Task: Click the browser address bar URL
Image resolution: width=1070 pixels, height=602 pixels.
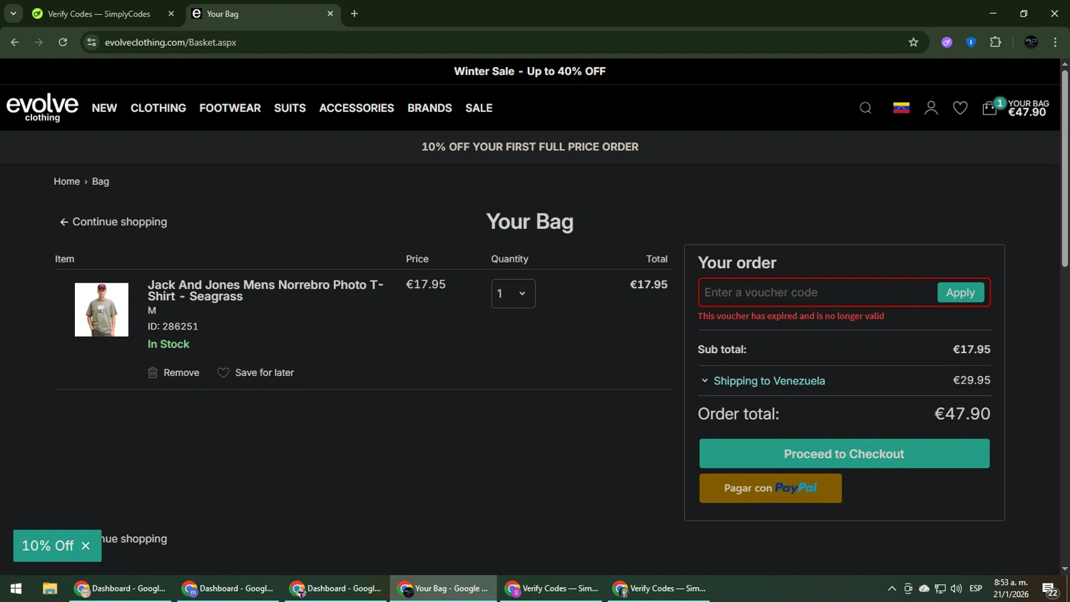Action: pyautogui.click(x=170, y=42)
